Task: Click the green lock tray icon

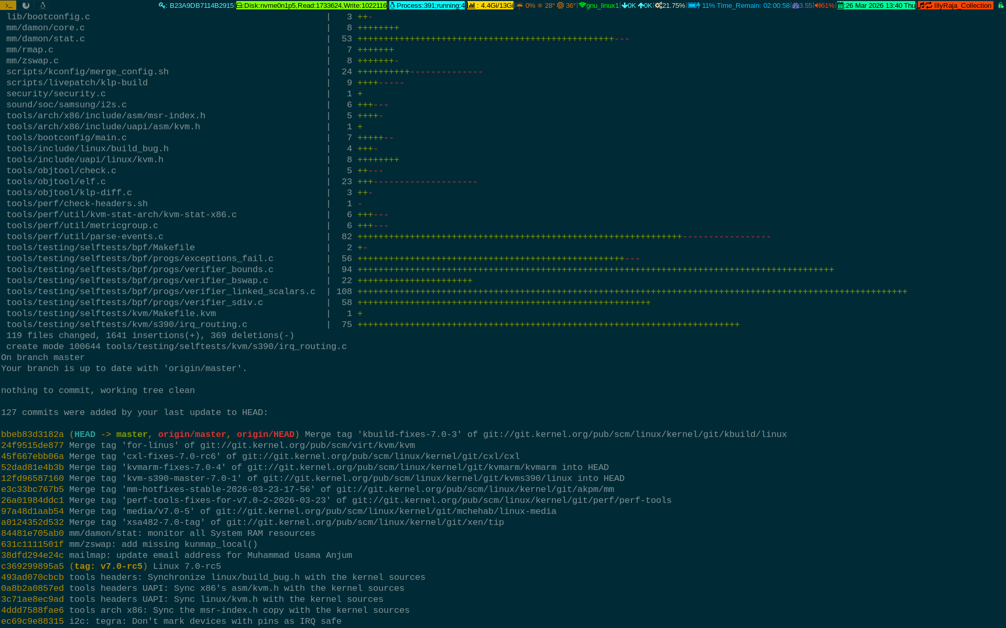Action: click(x=1000, y=5)
